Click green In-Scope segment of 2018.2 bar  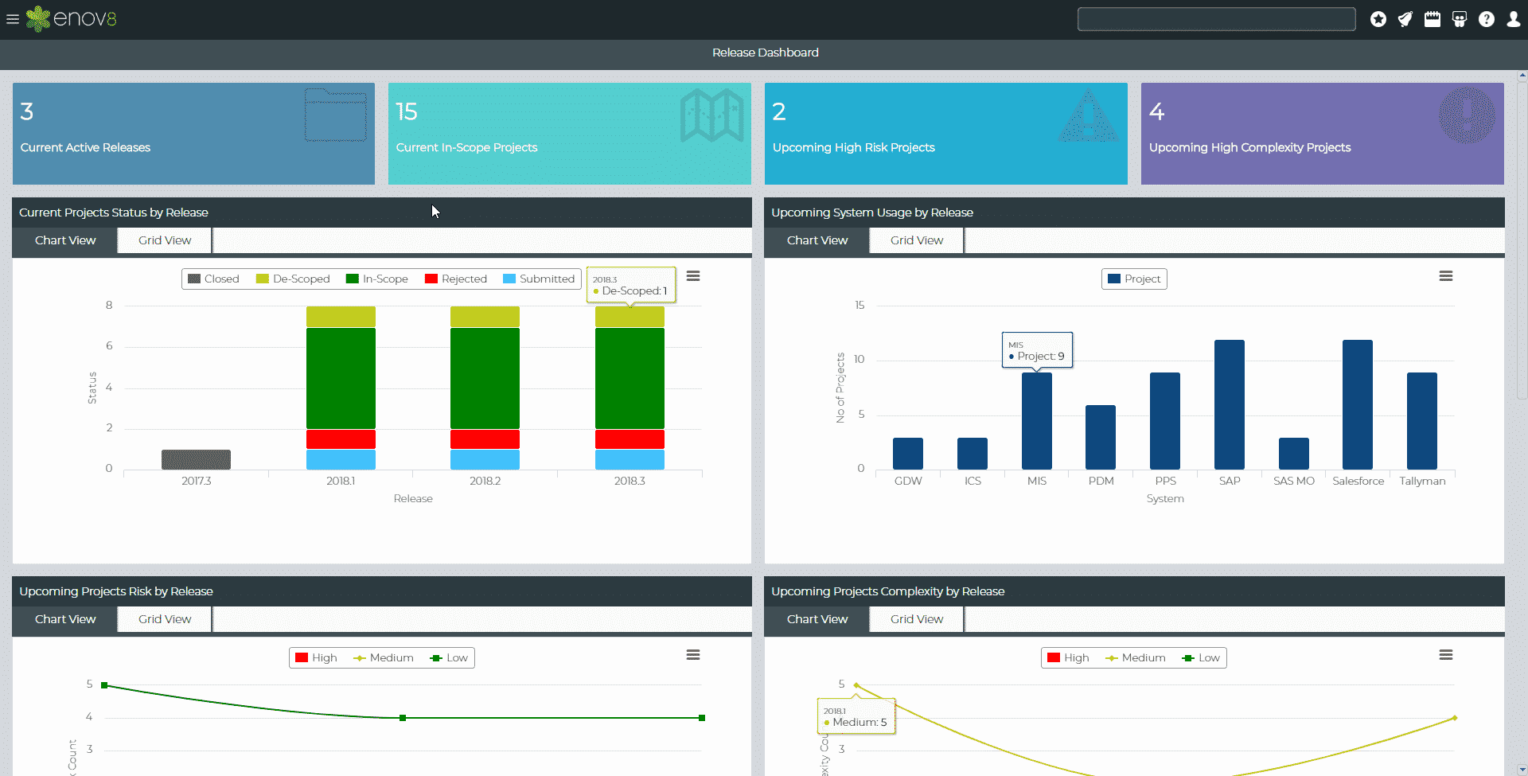[485, 378]
